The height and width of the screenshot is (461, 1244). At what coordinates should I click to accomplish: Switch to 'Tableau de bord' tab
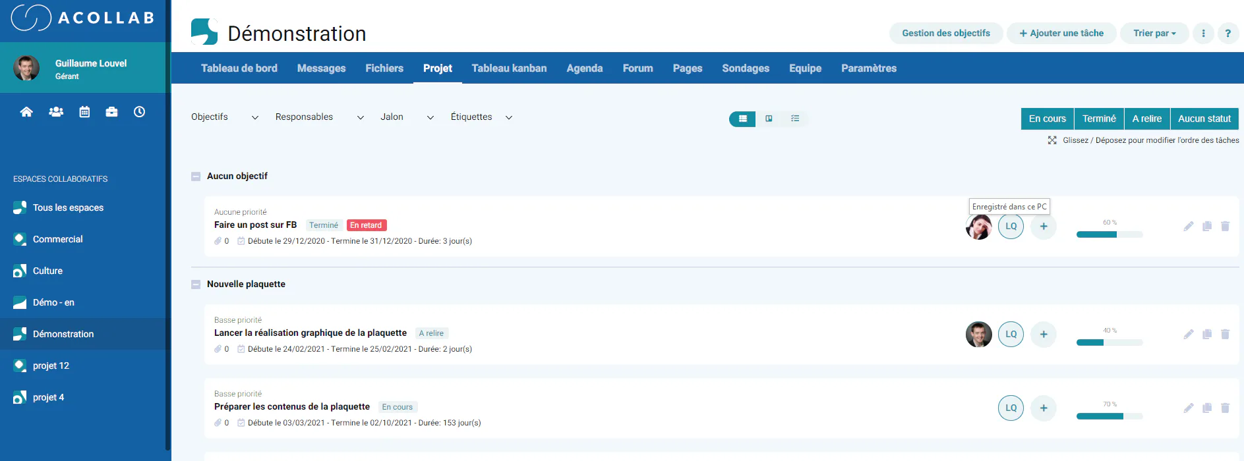(239, 68)
